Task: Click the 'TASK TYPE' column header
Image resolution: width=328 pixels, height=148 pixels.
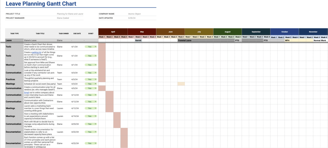Action: (14, 33)
